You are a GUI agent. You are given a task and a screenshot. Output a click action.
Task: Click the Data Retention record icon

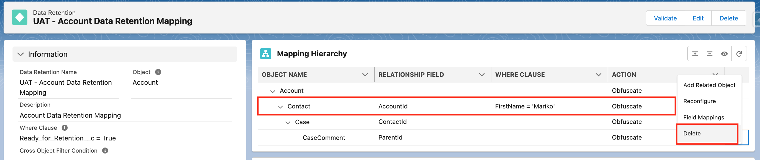pyautogui.click(x=20, y=17)
